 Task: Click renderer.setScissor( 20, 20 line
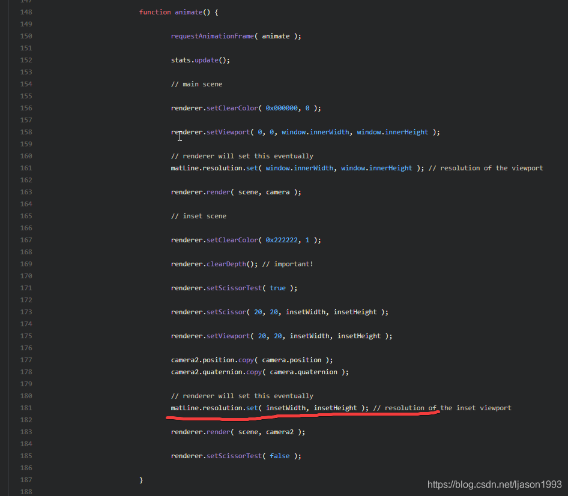point(280,312)
